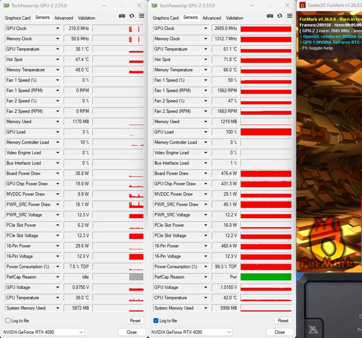Viewport: 362px width, 338px height.
Task: Click the green PerfCap Reason bar
Action: click(266, 277)
